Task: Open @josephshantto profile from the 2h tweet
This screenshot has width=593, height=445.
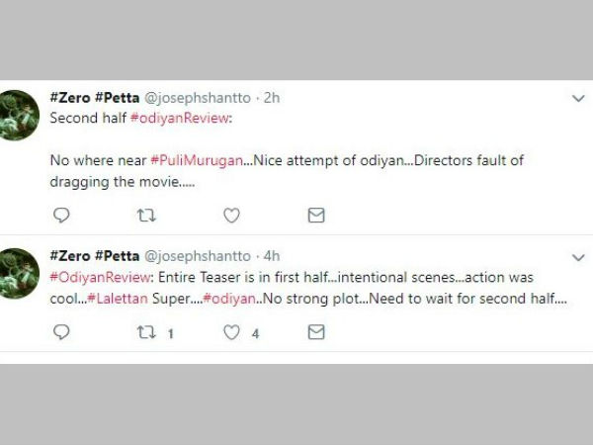Action: point(202,98)
